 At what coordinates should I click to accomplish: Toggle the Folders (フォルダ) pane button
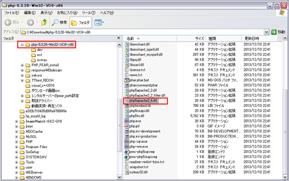click(80, 23)
